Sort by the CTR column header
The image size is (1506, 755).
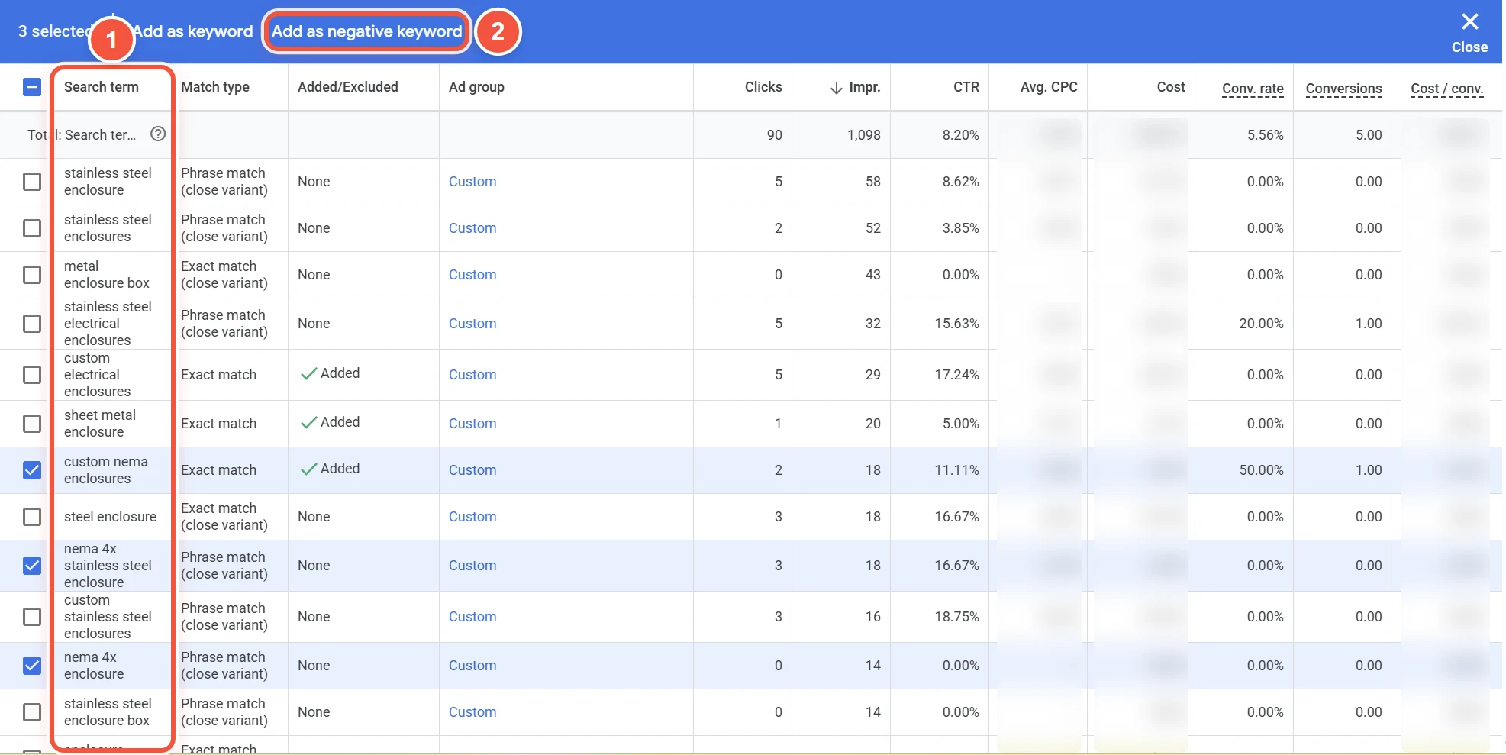click(966, 87)
